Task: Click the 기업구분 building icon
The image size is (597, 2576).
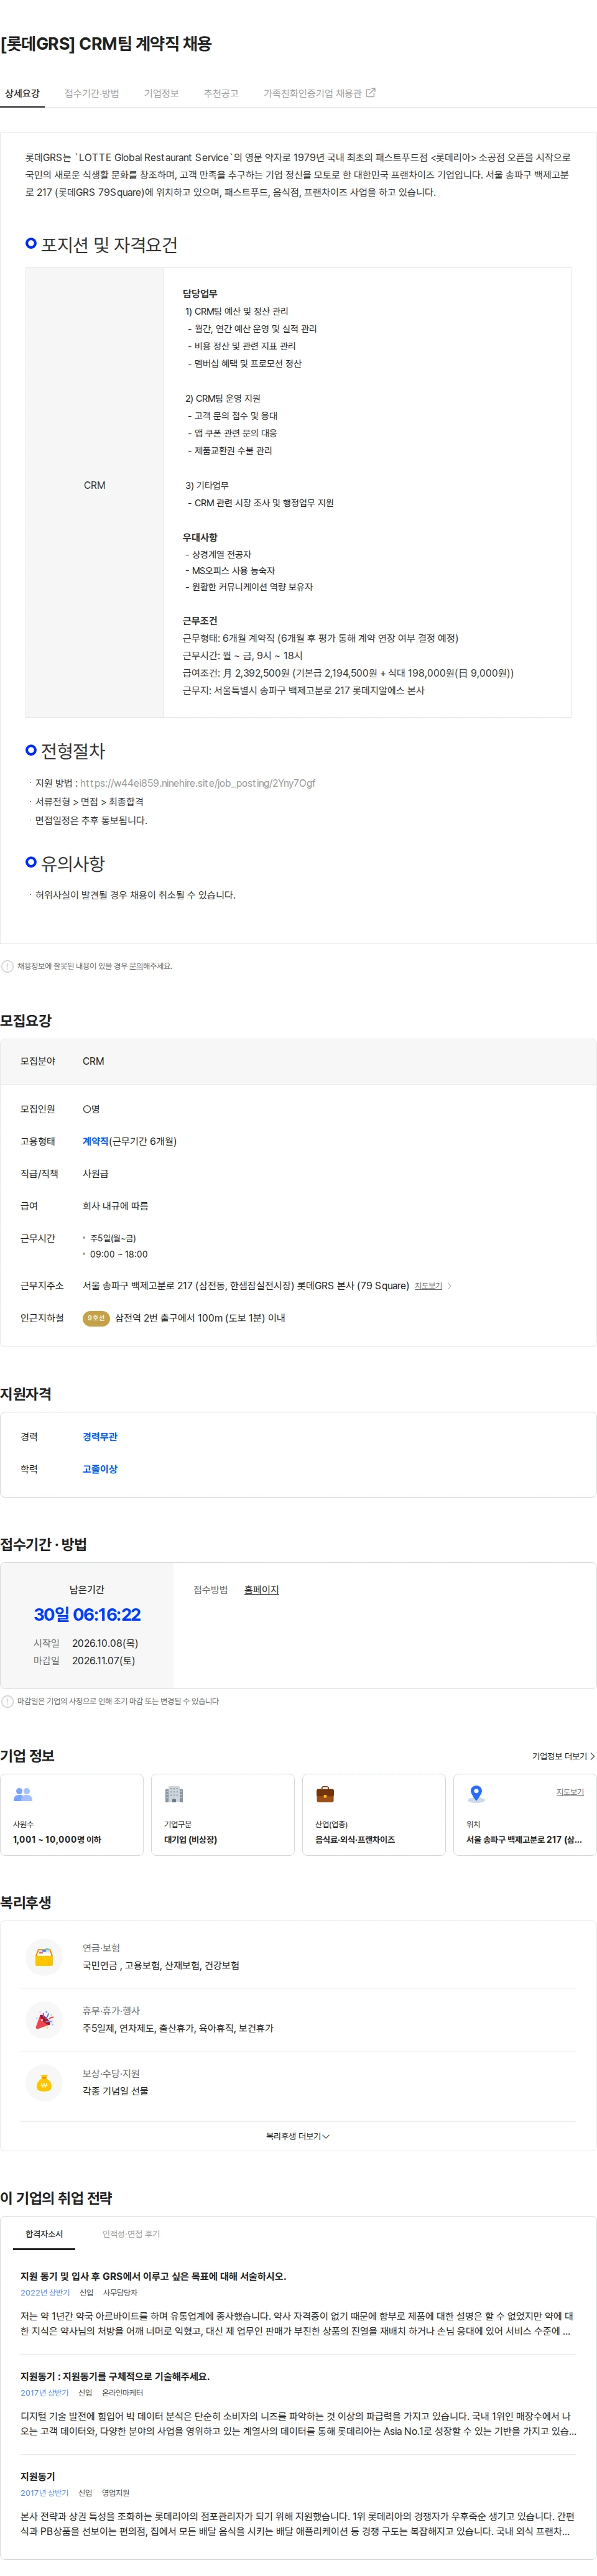Action: pos(174,1795)
